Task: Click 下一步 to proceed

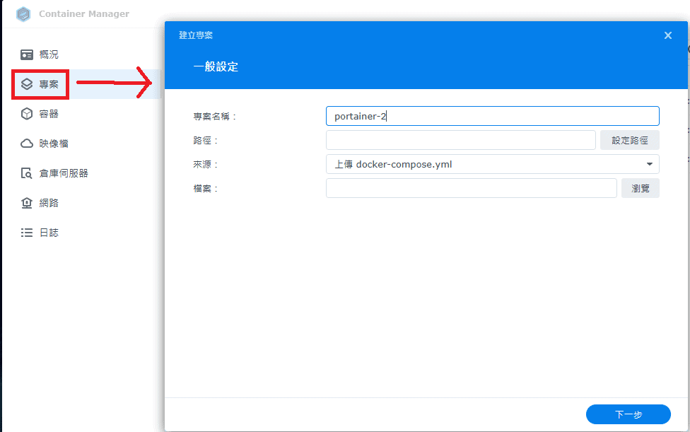Action: pyautogui.click(x=628, y=414)
